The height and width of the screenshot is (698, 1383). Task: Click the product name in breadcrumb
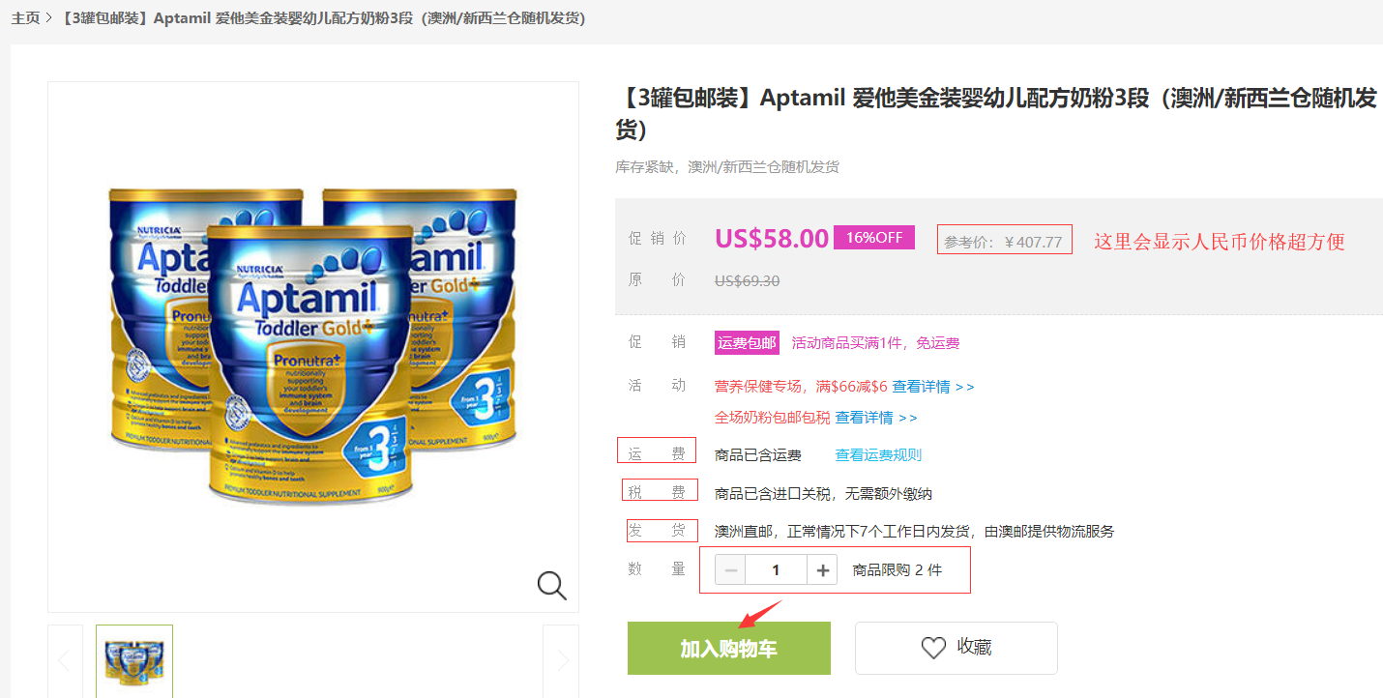coord(323,18)
